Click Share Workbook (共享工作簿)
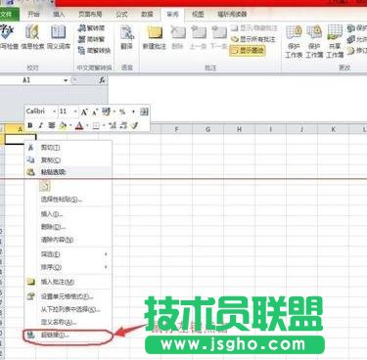This screenshot has width=367, height=360. tap(335, 41)
